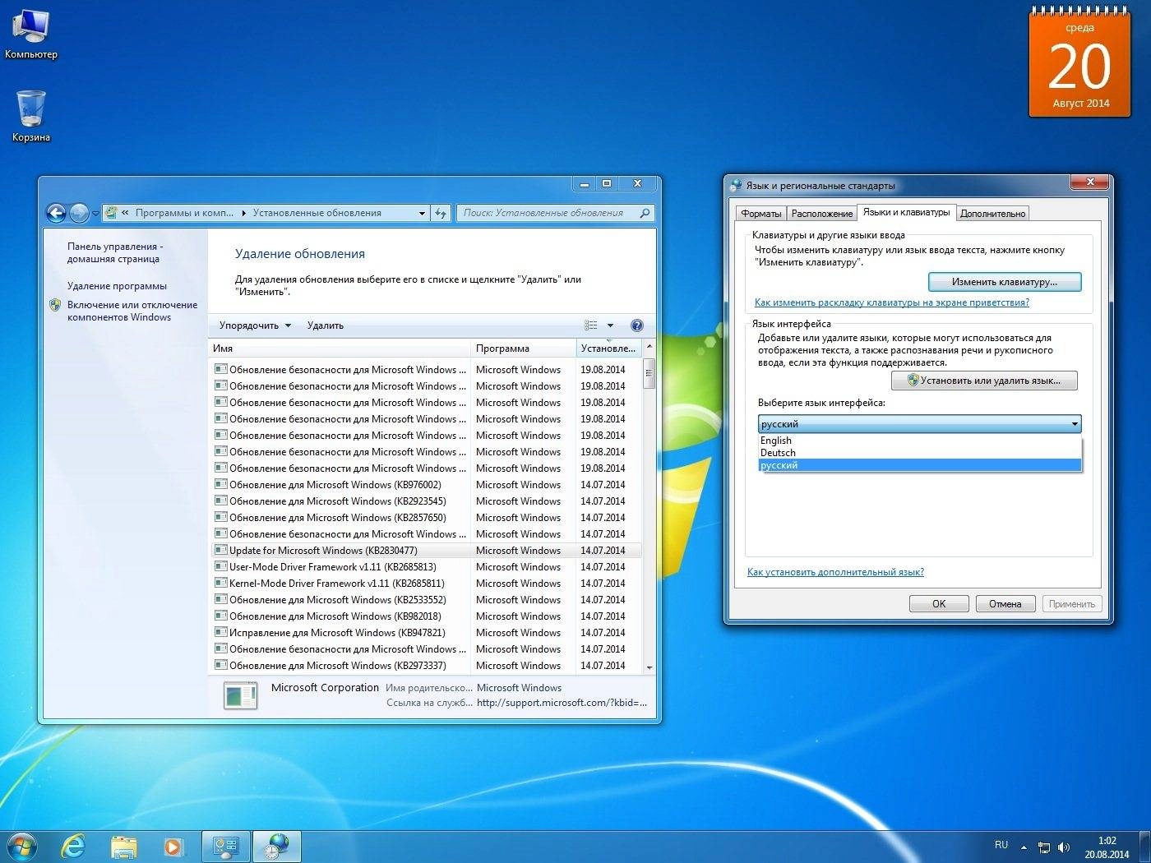Click the refresh button beside address bar
Image resolution: width=1151 pixels, height=863 pixels.
[x=441, y=213]
